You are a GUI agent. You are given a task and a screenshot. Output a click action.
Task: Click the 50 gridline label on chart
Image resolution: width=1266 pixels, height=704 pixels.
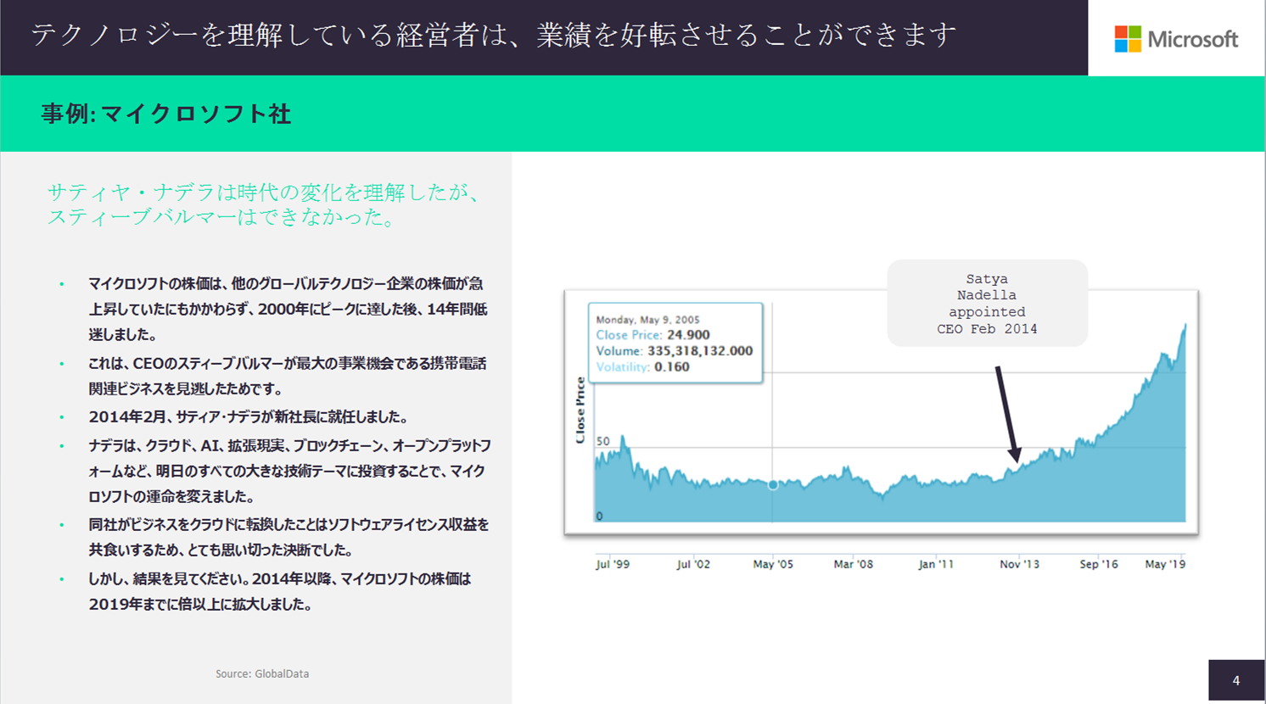click(x=603, y=441)
